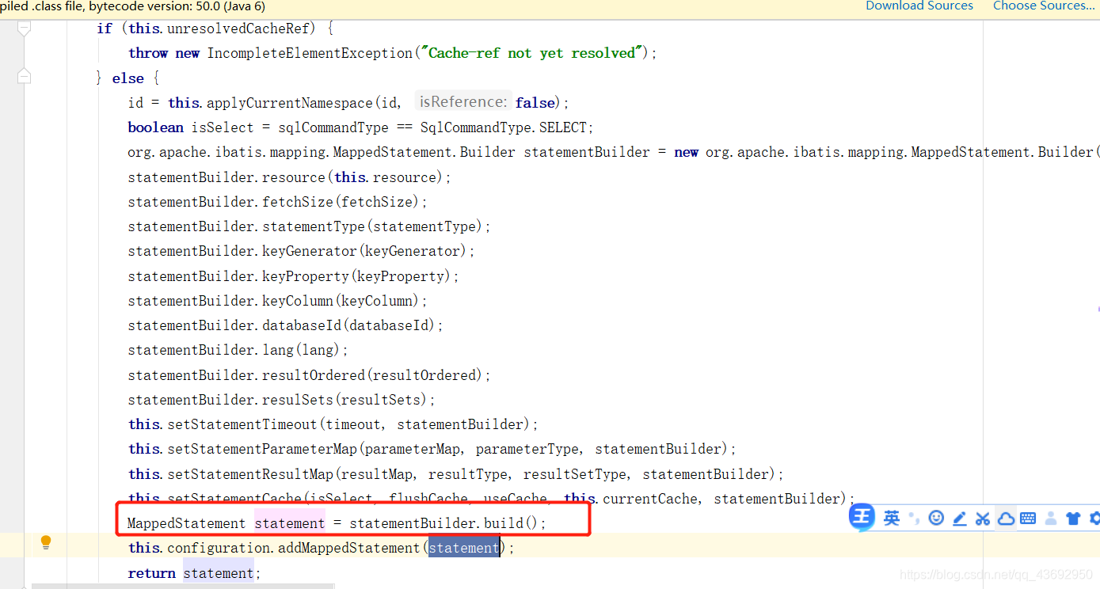Screen dimensions: 1100x589
Task: Click the IME handwriting pen icon
Action: pos(960,519)
